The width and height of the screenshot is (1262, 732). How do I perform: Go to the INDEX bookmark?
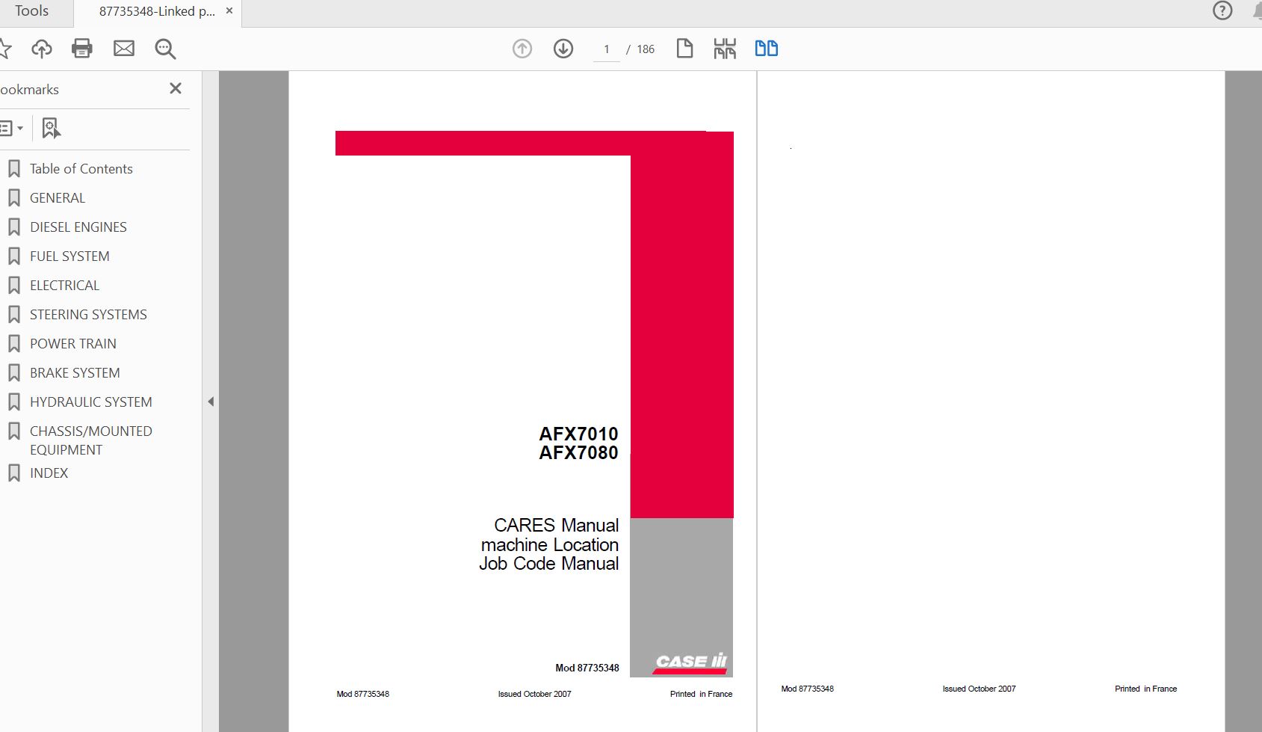click(x=49, y=473)
